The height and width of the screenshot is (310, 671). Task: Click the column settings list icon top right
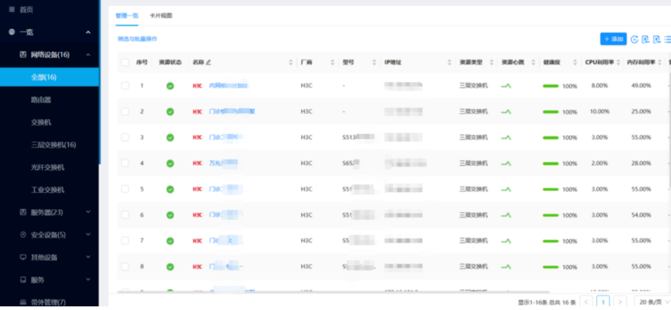668,38
